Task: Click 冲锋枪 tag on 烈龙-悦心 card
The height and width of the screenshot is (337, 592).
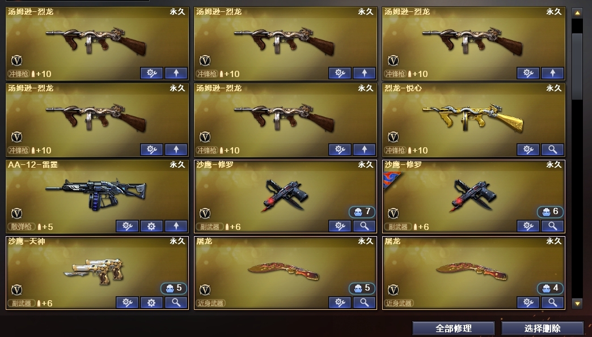Action: tap(395, 151)
